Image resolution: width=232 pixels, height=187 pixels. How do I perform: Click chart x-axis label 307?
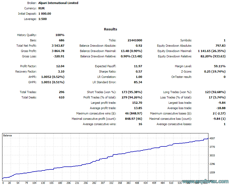(103, 183)
